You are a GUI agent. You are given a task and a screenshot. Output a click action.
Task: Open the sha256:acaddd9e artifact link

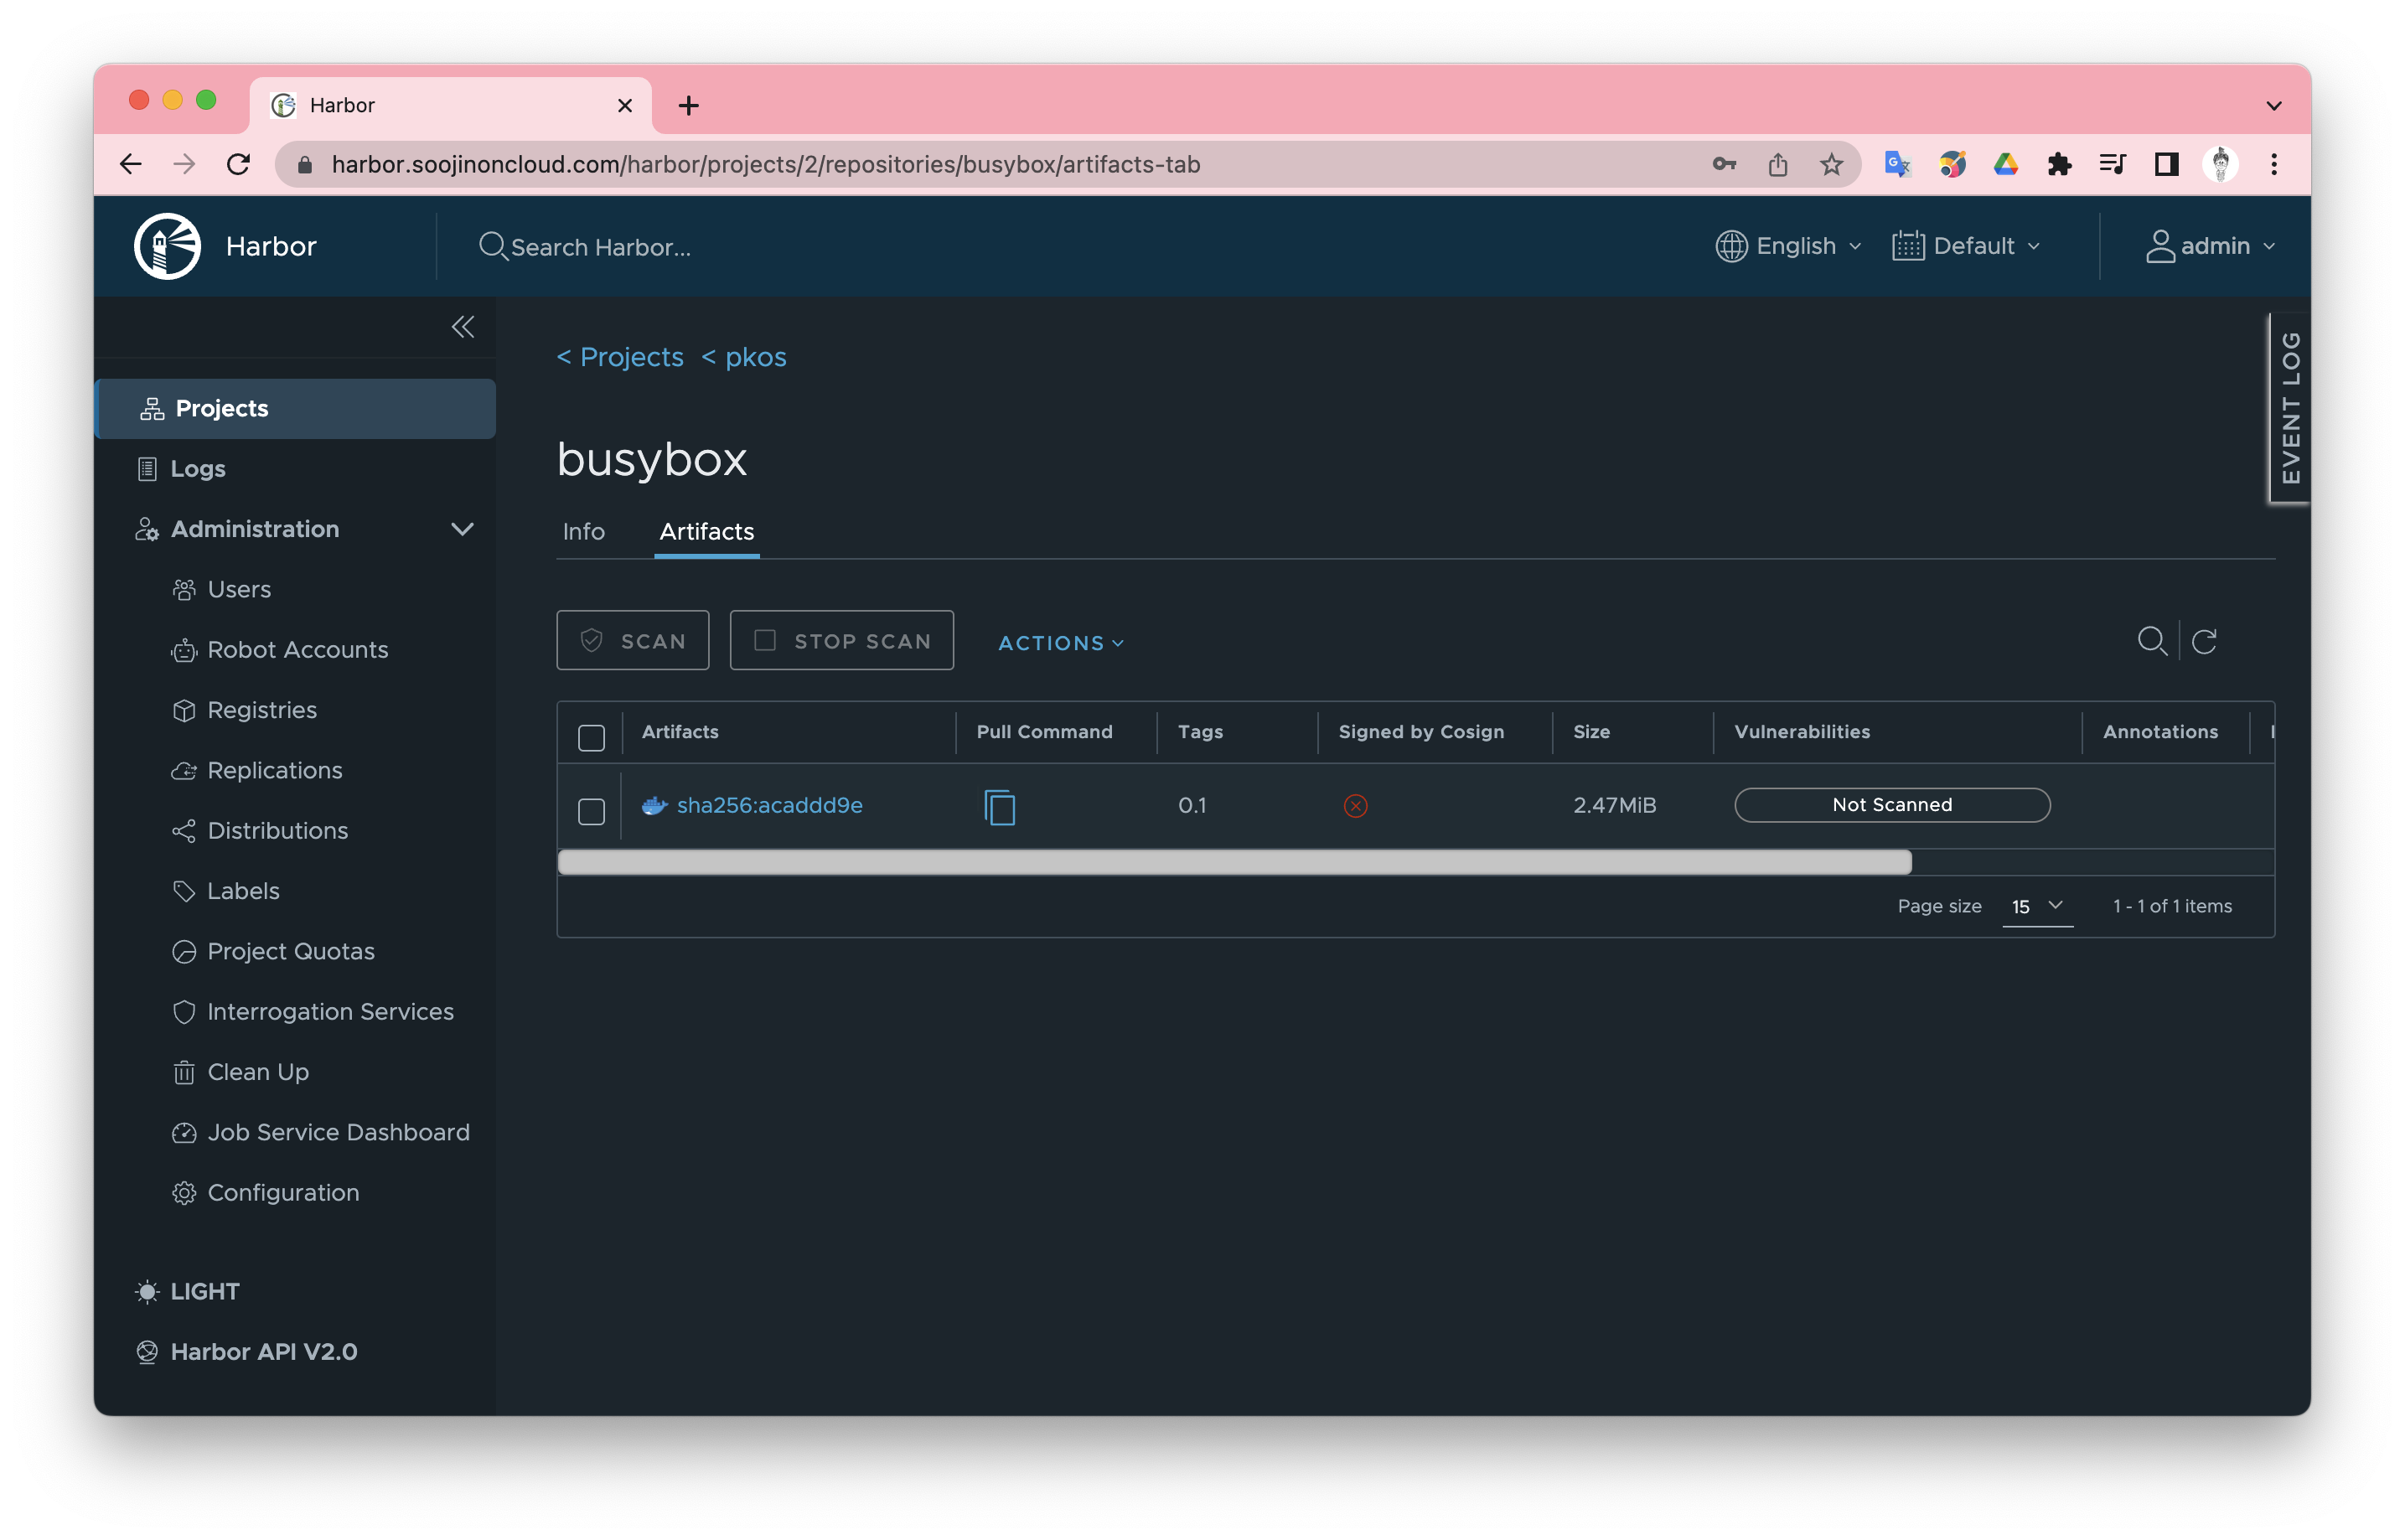point(769,805)
